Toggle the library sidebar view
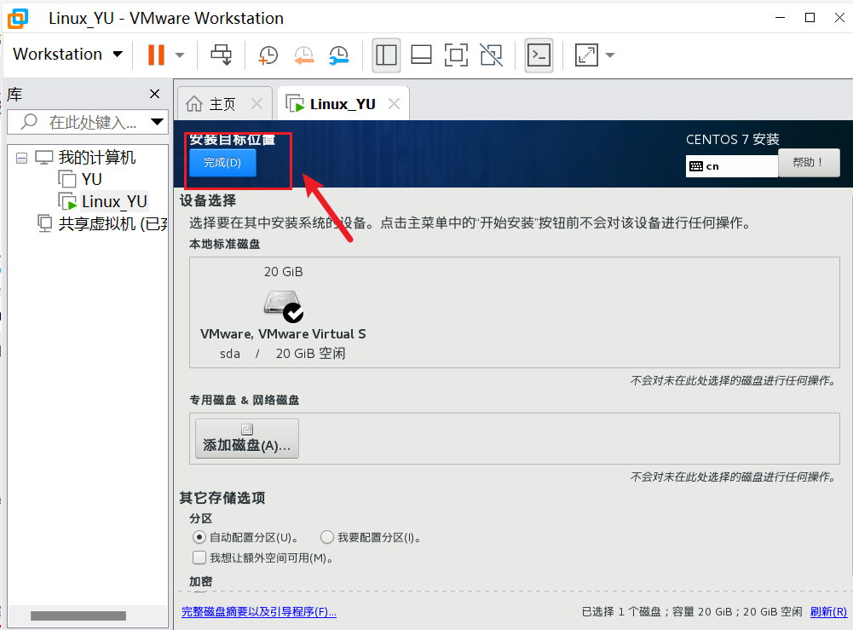 (x=386, y=55)
